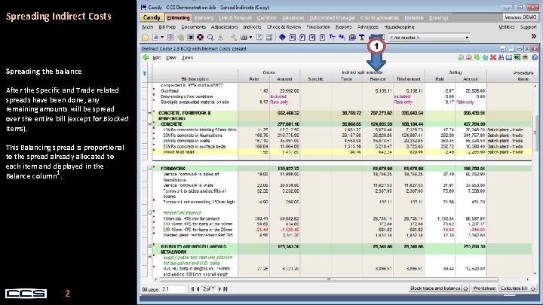543x305 pixels.
Task: Click the first boxed N toolbar icon
Action: pyautogui.click(x=293, y=38)
